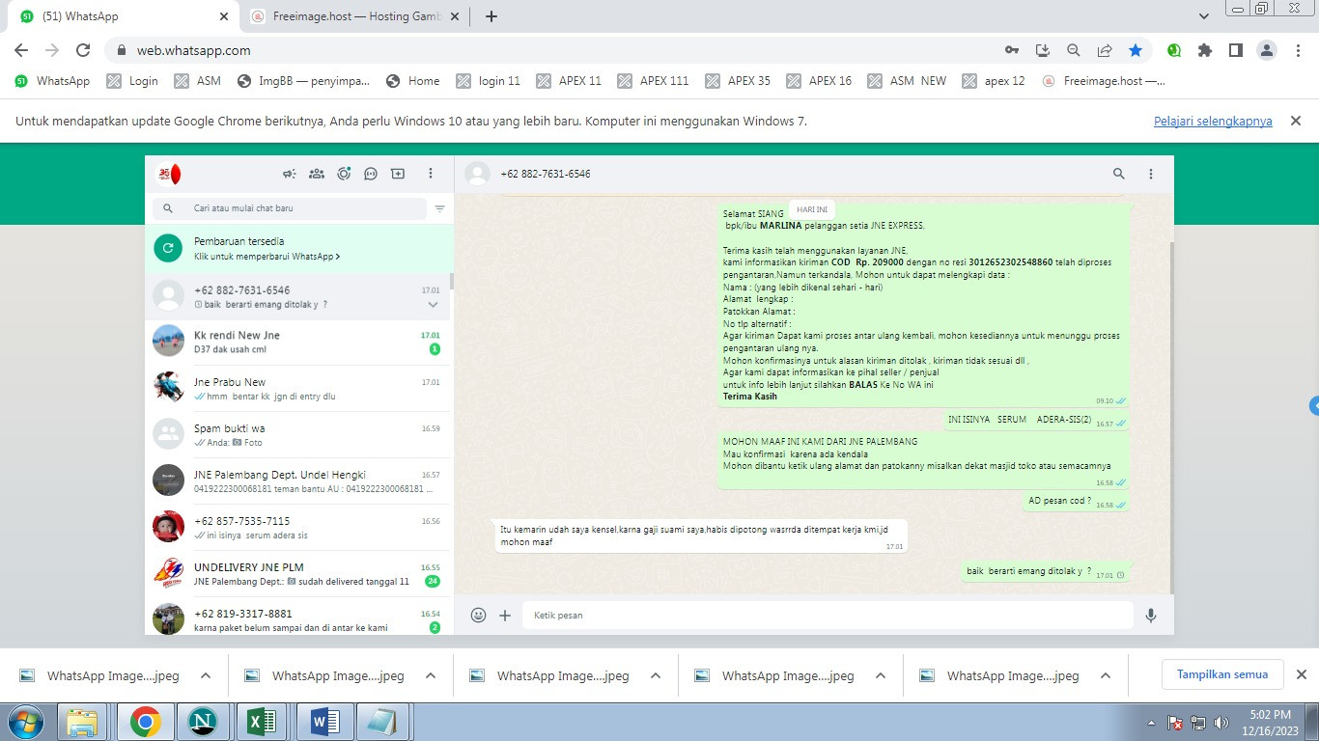Toggle the unread chats filter
The width and height of the screenshot is (1319, 741).
(440, 208)
